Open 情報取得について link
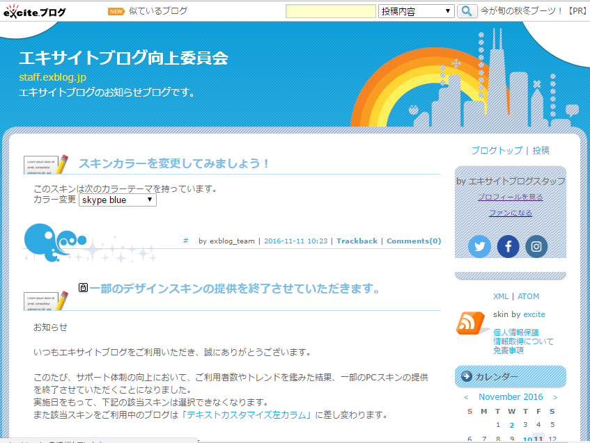Viewport: 590px width, 443px height. pyautogui.click(x=523, y=341)
